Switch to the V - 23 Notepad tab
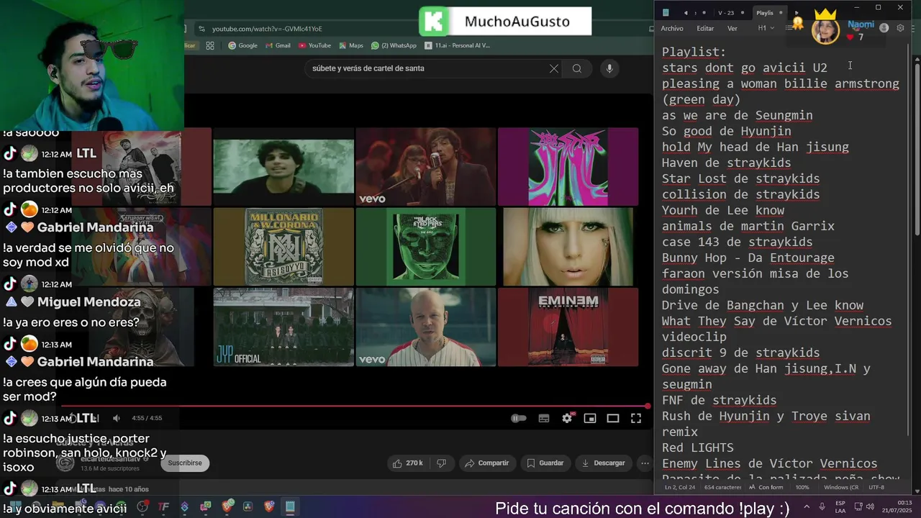Image resolution: width=921 pixels, height=518 pixels. [725, 12]
